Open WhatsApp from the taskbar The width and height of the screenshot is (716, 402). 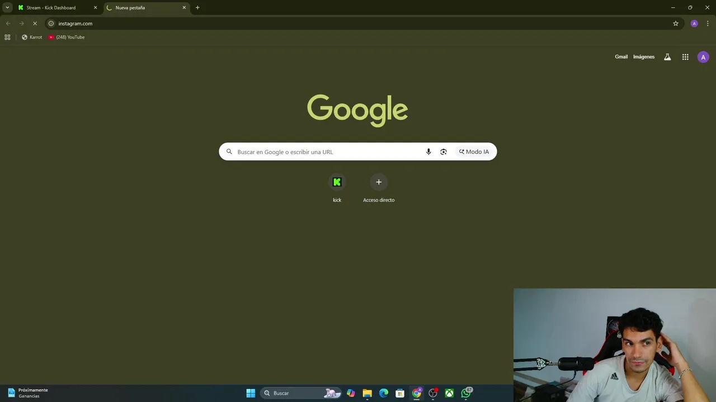pyautogui.click(x=466, y=393)
